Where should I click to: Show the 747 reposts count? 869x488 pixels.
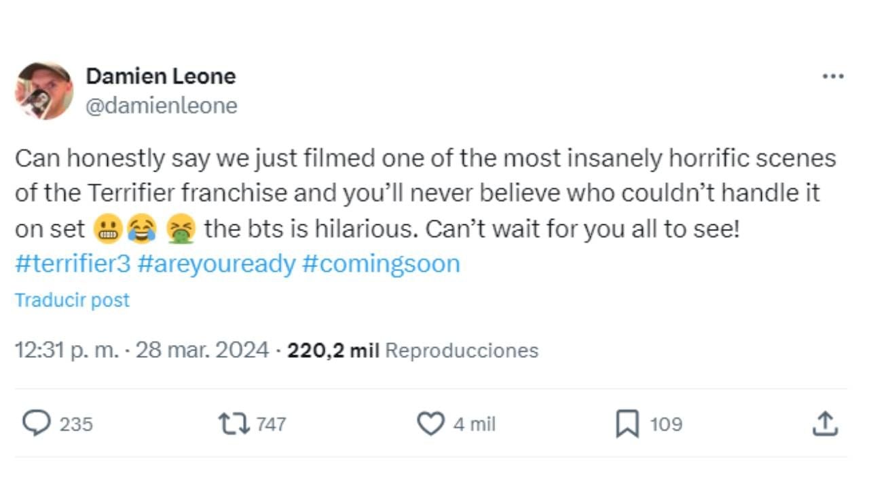click(271, 424)
